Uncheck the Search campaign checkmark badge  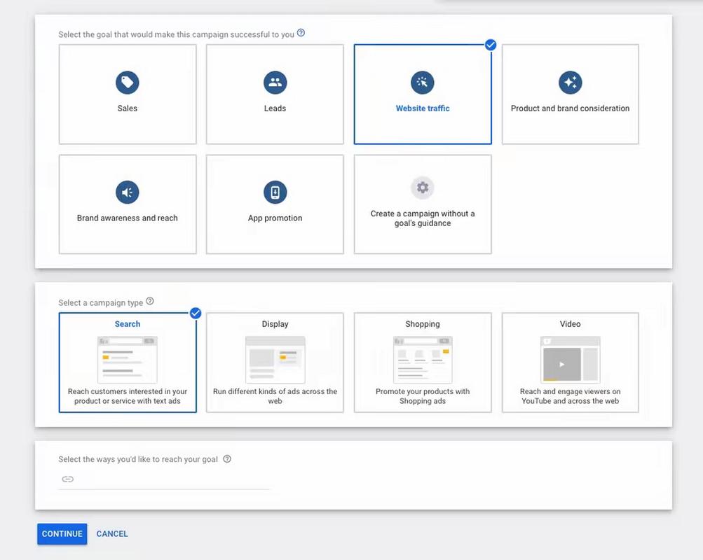coord(196,313)
